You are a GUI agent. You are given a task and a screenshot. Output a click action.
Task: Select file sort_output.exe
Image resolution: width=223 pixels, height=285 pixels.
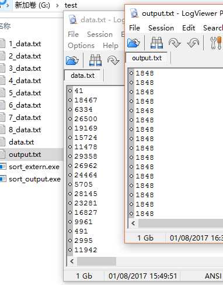(34, 179)
